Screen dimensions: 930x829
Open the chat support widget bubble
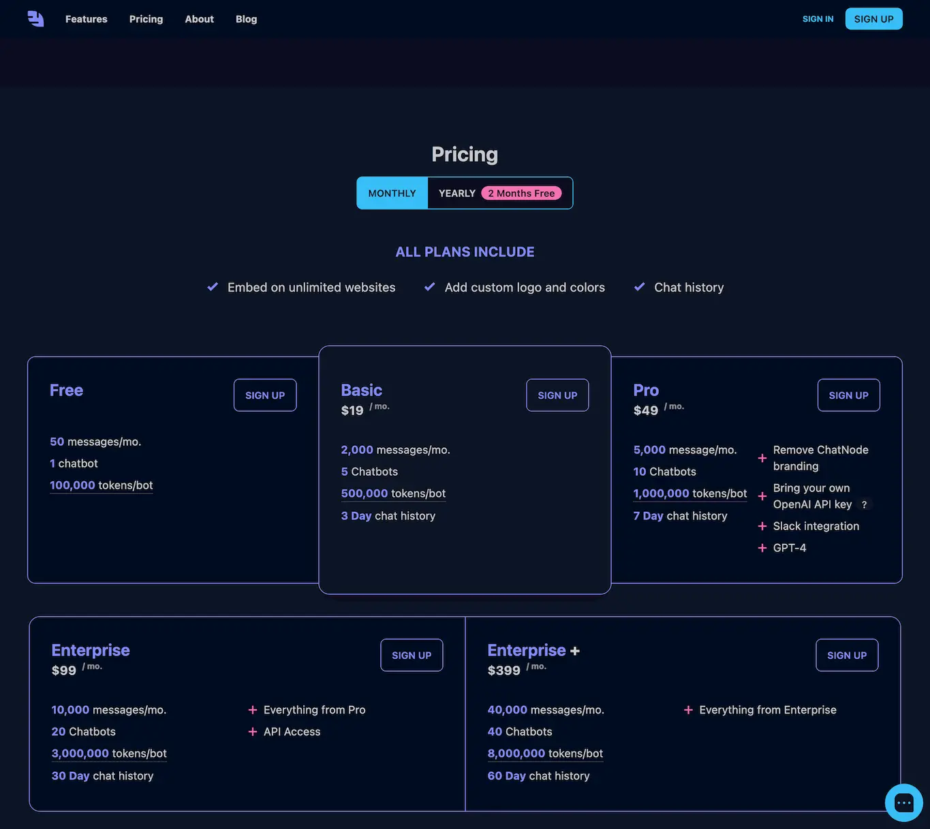point(903,802)
